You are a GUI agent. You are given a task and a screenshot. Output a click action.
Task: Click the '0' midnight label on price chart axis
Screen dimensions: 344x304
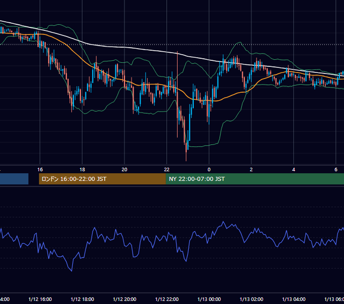click(x=209, y=170)
